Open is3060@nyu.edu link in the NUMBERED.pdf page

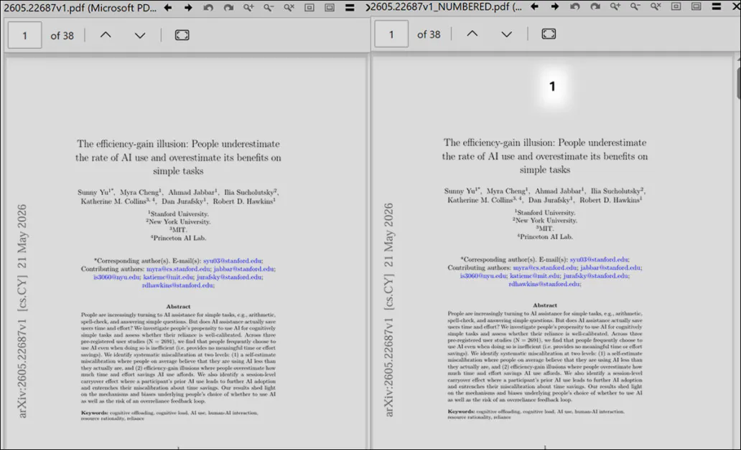(483, 275)
